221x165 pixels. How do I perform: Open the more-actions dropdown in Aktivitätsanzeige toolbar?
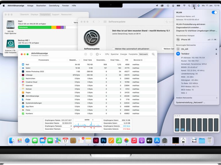[98, 54]
